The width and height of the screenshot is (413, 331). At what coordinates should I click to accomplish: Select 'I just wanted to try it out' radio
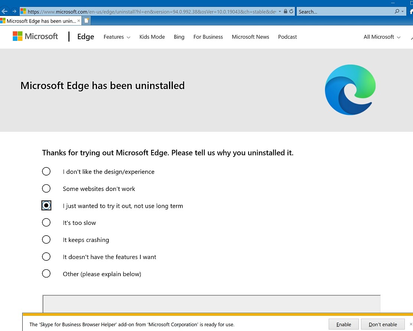(x=46, y=206)
